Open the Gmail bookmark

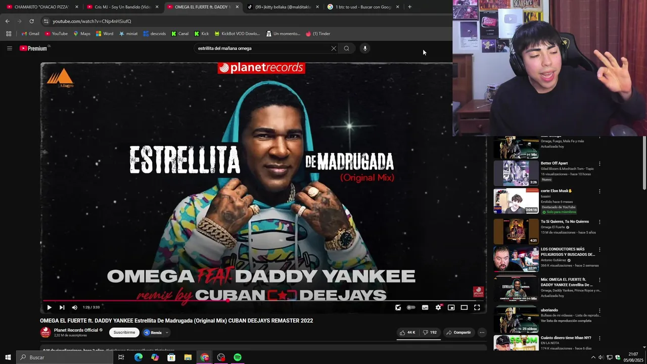click(x=30, y=34)
